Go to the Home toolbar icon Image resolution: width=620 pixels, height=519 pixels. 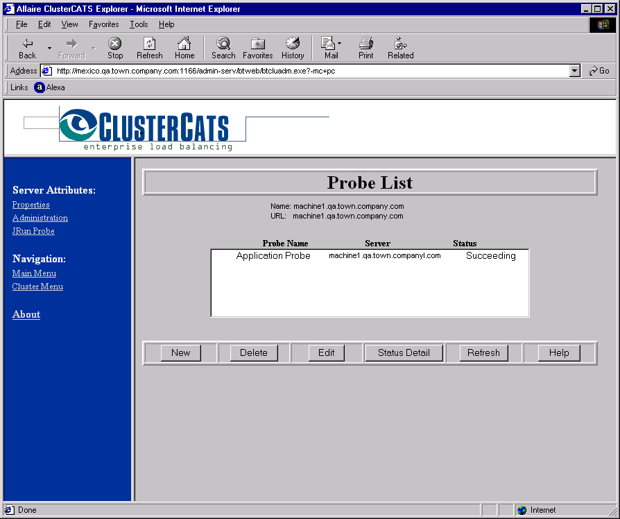(184, 49)
